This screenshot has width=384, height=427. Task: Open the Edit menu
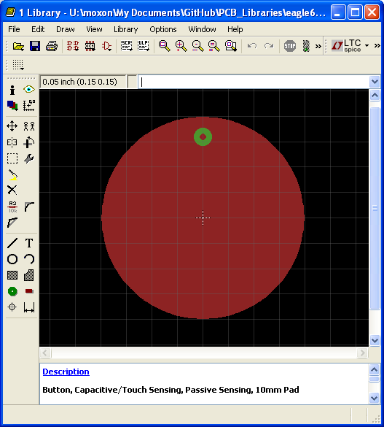click(x=38, y=29)
